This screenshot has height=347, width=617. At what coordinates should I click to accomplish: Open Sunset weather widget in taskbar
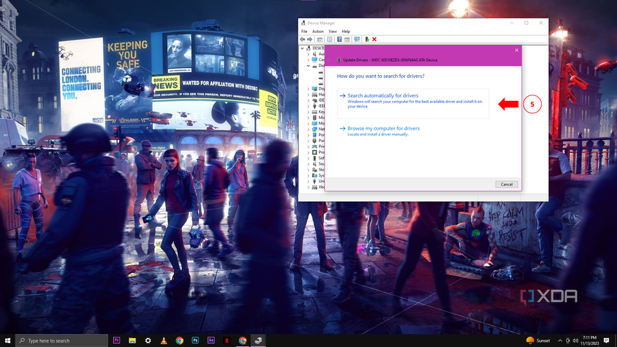coord(538,341)
